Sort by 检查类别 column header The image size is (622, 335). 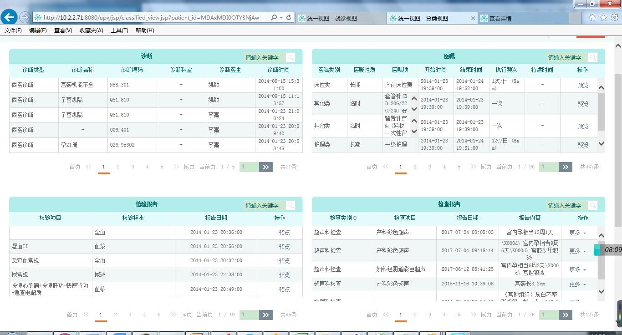pyautogui.click(x=343, y=218)
